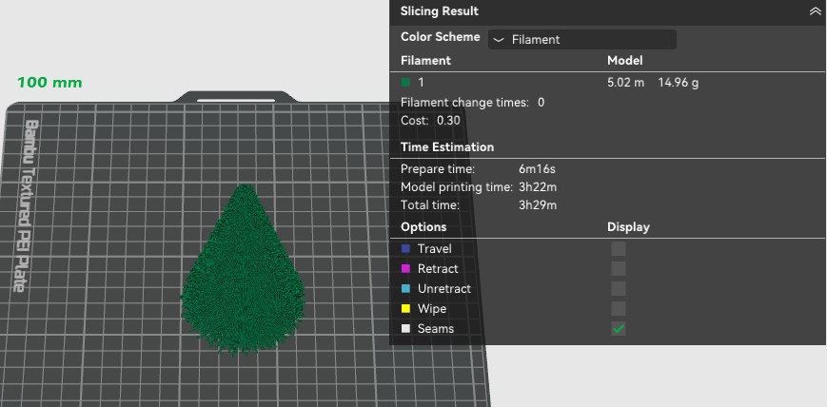The image size is (827, 407).
Task: Click the Total time 3h29m value
Action: pyautogui.click(x=538, y=205)
